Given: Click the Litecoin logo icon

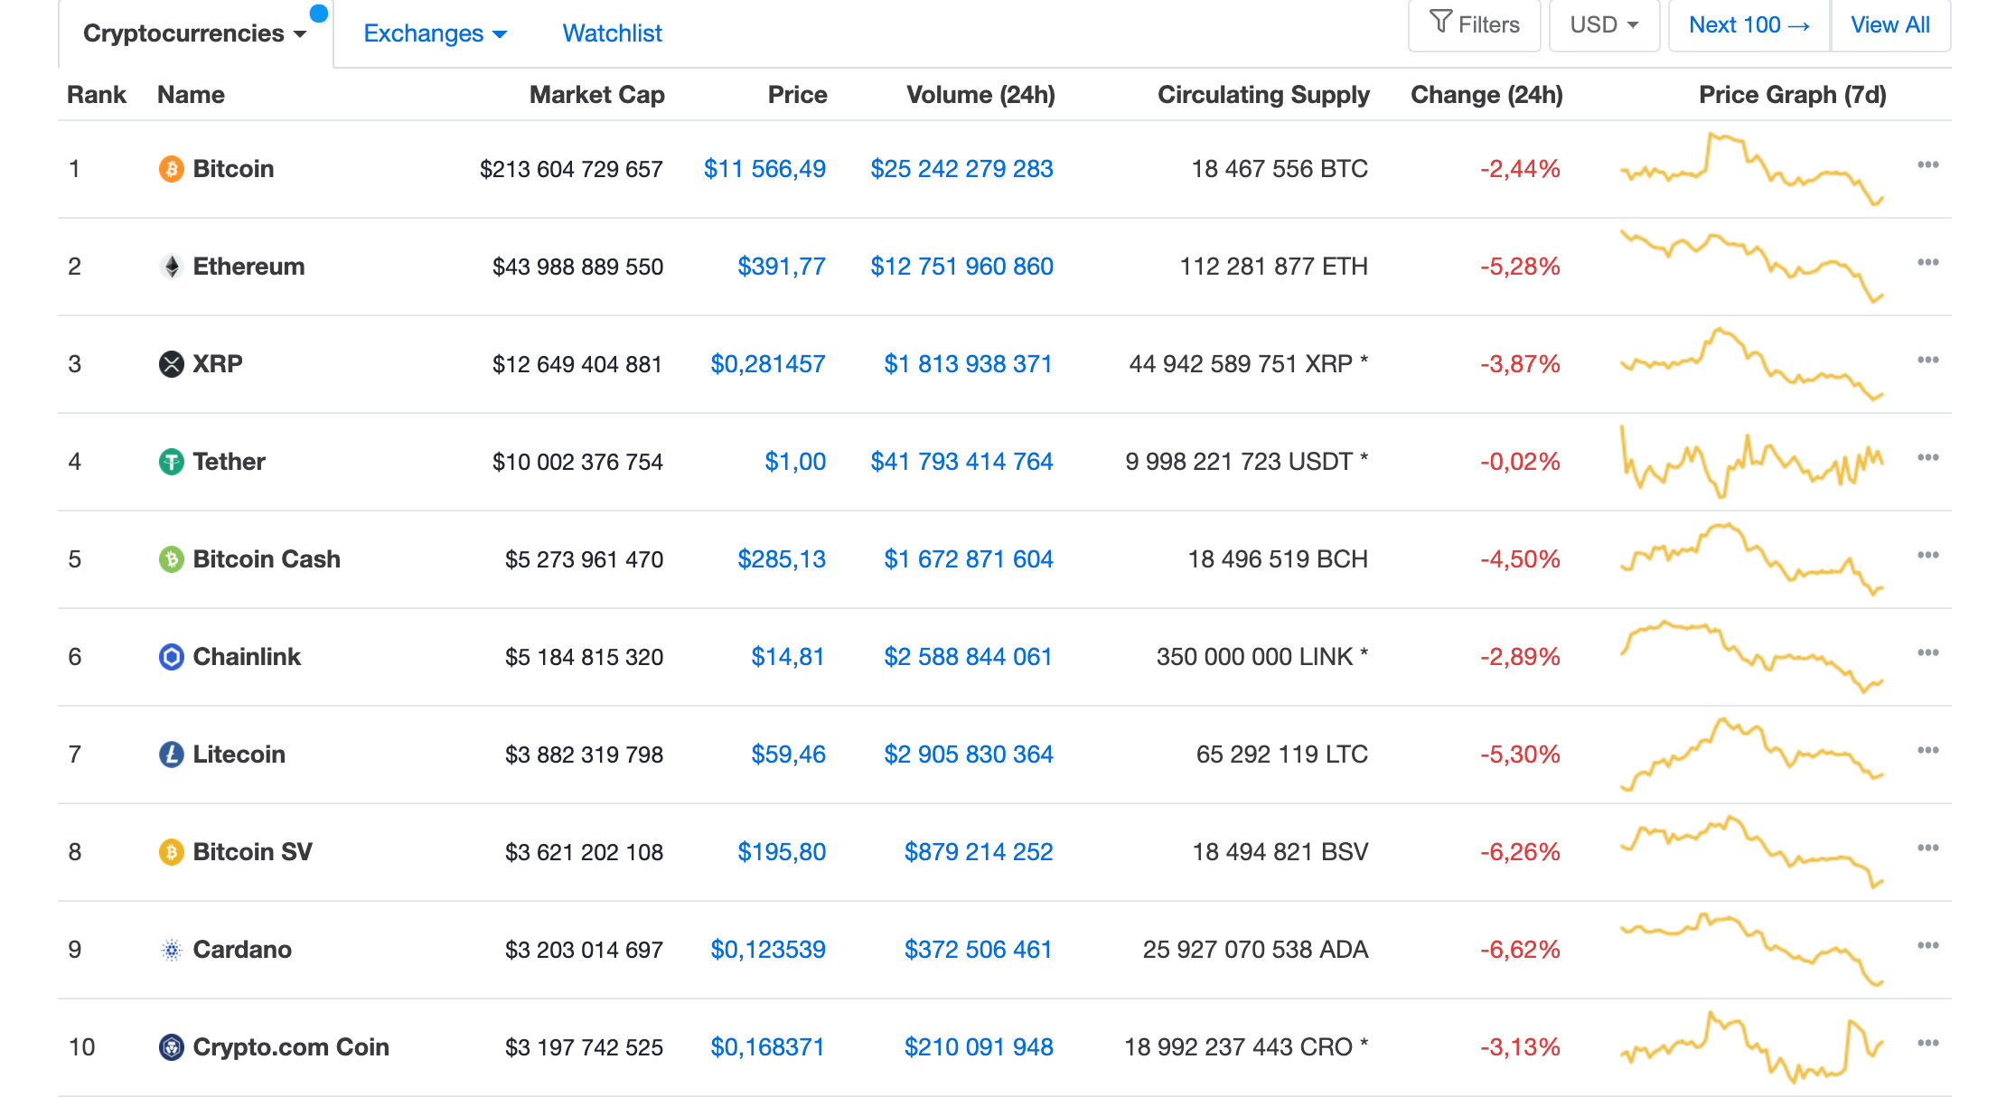Looking at the screenshot, I should tap(171, 755).
